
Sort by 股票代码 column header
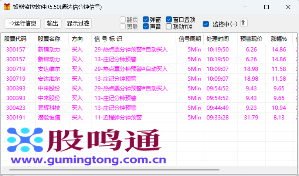tap(18, 39)
